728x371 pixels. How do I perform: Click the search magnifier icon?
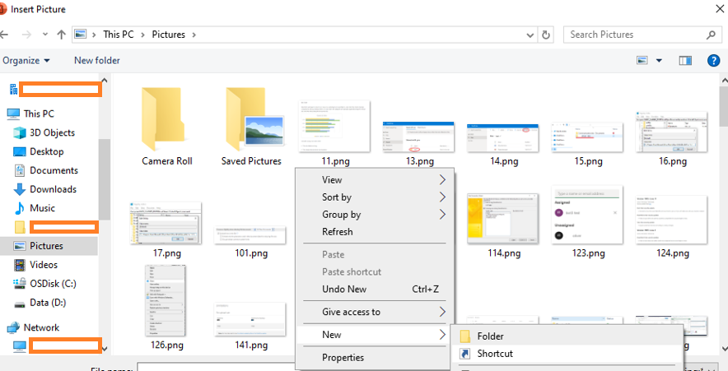tap(711, 35)
